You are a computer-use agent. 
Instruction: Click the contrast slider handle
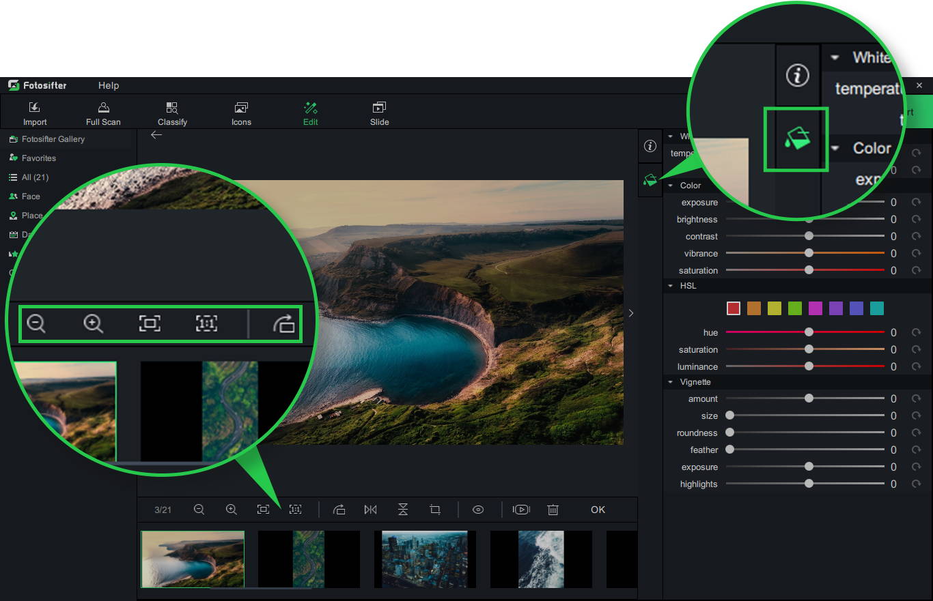click(809, 236)
